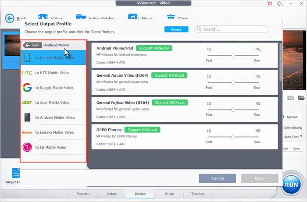Adjust quality slider for General Aquos Video
The image size is (307, 202).
point(233,82)
